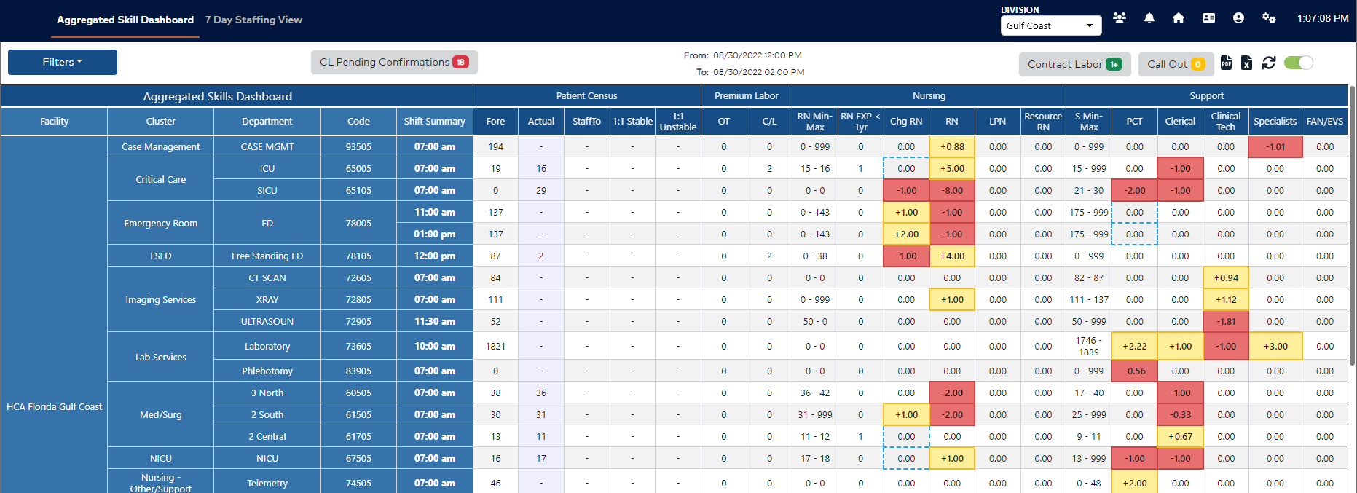Open the notifications bell
This screenshot has width=1357, height=493.
click(x=1149, y=18)
